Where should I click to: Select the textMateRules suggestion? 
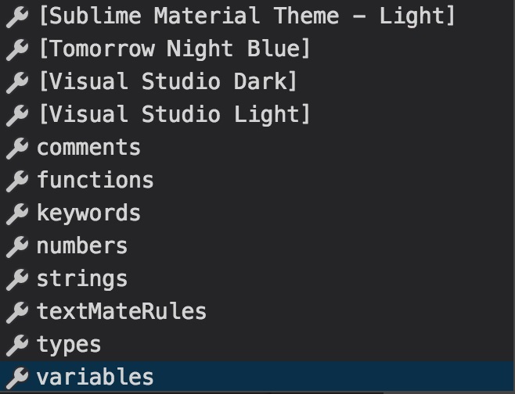click(x=257, y=312)
